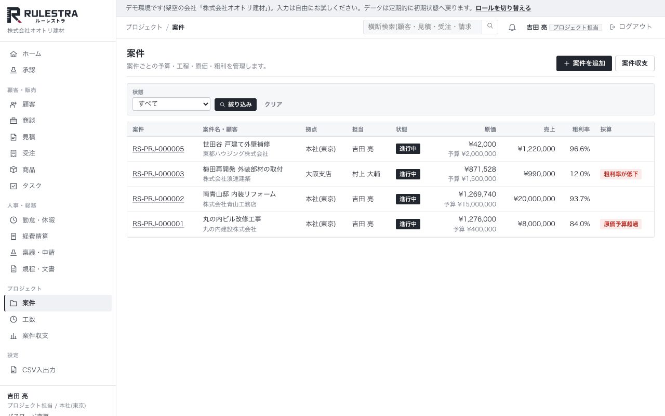Click the 絞り込み filter button
The width and height of the screenshot is (665, 416).
(x=235, y=105)
